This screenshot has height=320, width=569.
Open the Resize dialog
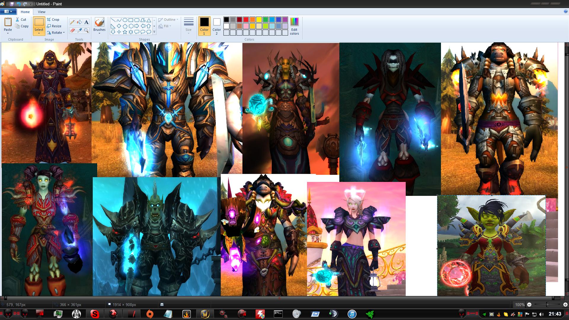(54, 26)
